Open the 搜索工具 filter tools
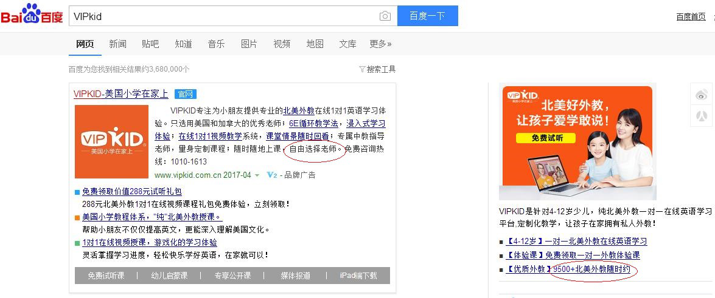The image size is (715, 298). (377, 69)
